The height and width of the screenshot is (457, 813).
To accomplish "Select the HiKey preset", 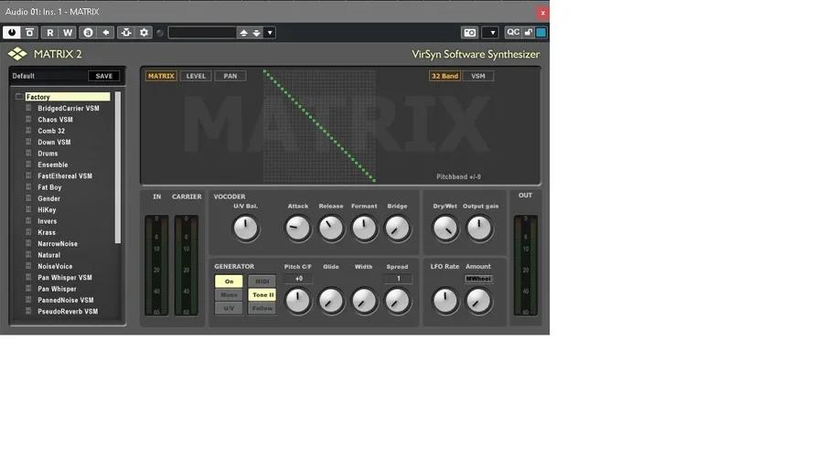I will pyautogui.click(x=47, y=210).
